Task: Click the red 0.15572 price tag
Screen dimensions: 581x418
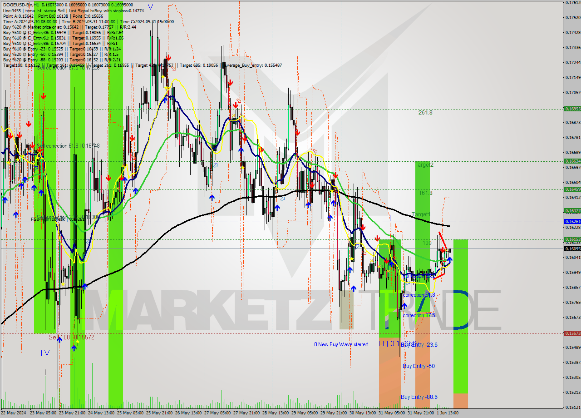Action: click(x=571, y=333)
